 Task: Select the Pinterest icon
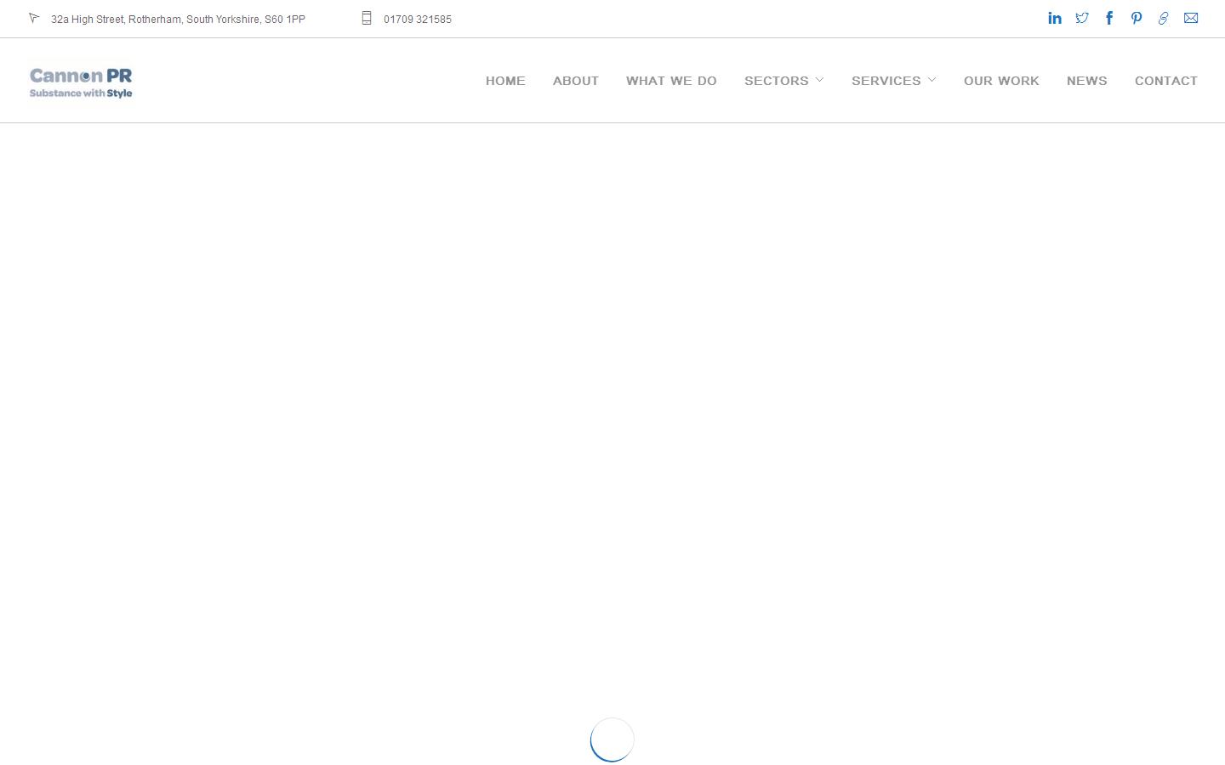pos(1137,18)
